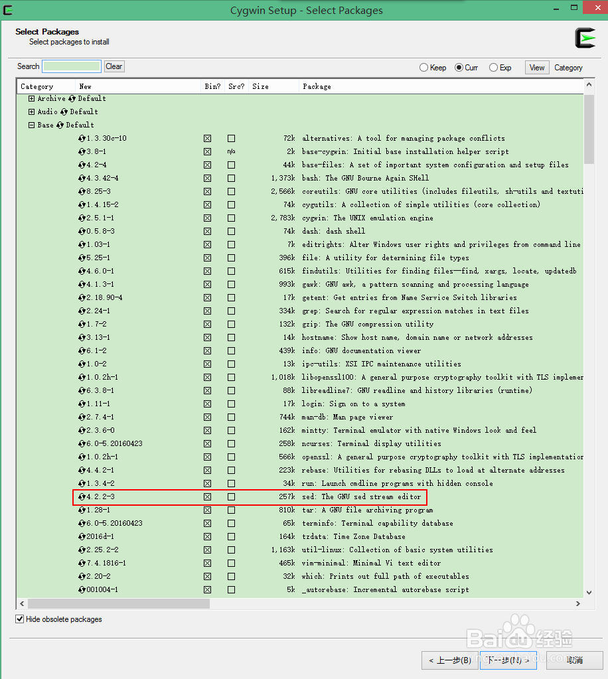The width and height of the screenshot is (608, 679).
Task: Click the Bin? column header
Action: [212, 86]
